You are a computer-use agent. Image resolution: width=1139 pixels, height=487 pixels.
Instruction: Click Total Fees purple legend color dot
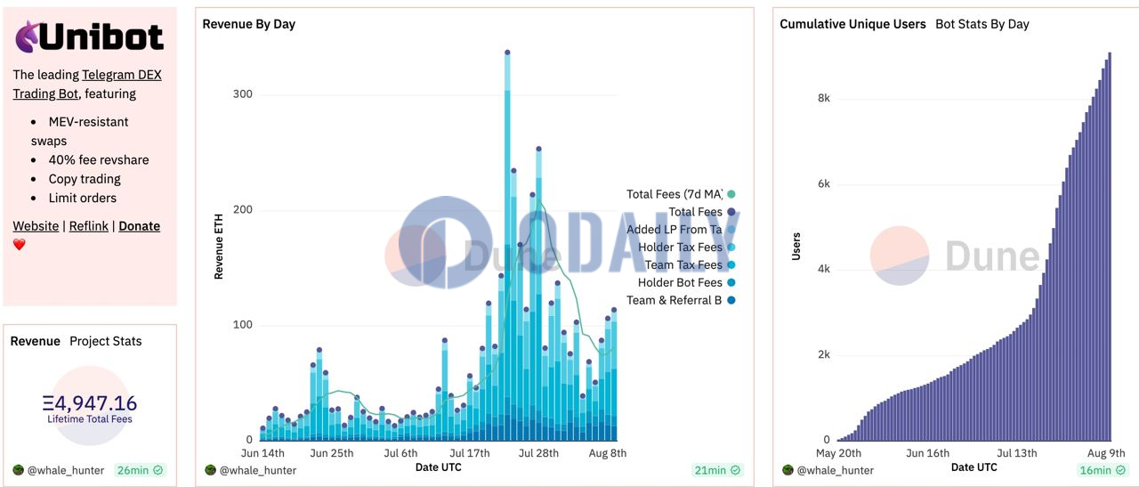click(x=731, y=212)
